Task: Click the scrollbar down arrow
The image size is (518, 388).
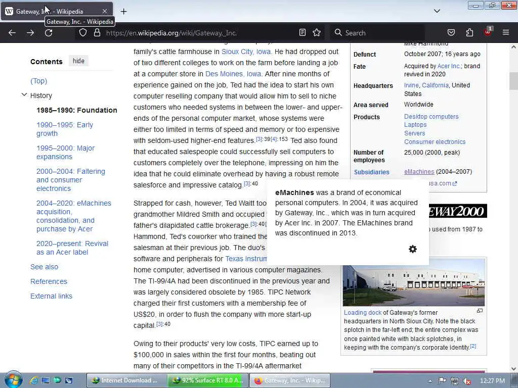Action: click(x=513, y=369)
